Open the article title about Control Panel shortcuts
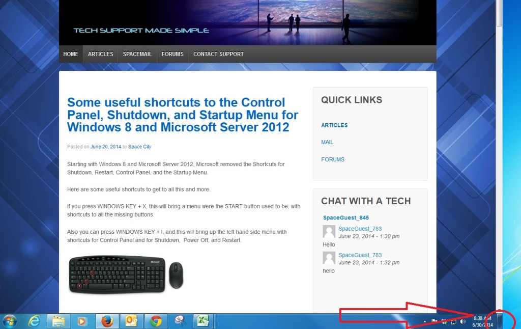The height and width of the screenshot is (329, 521). 183,115
